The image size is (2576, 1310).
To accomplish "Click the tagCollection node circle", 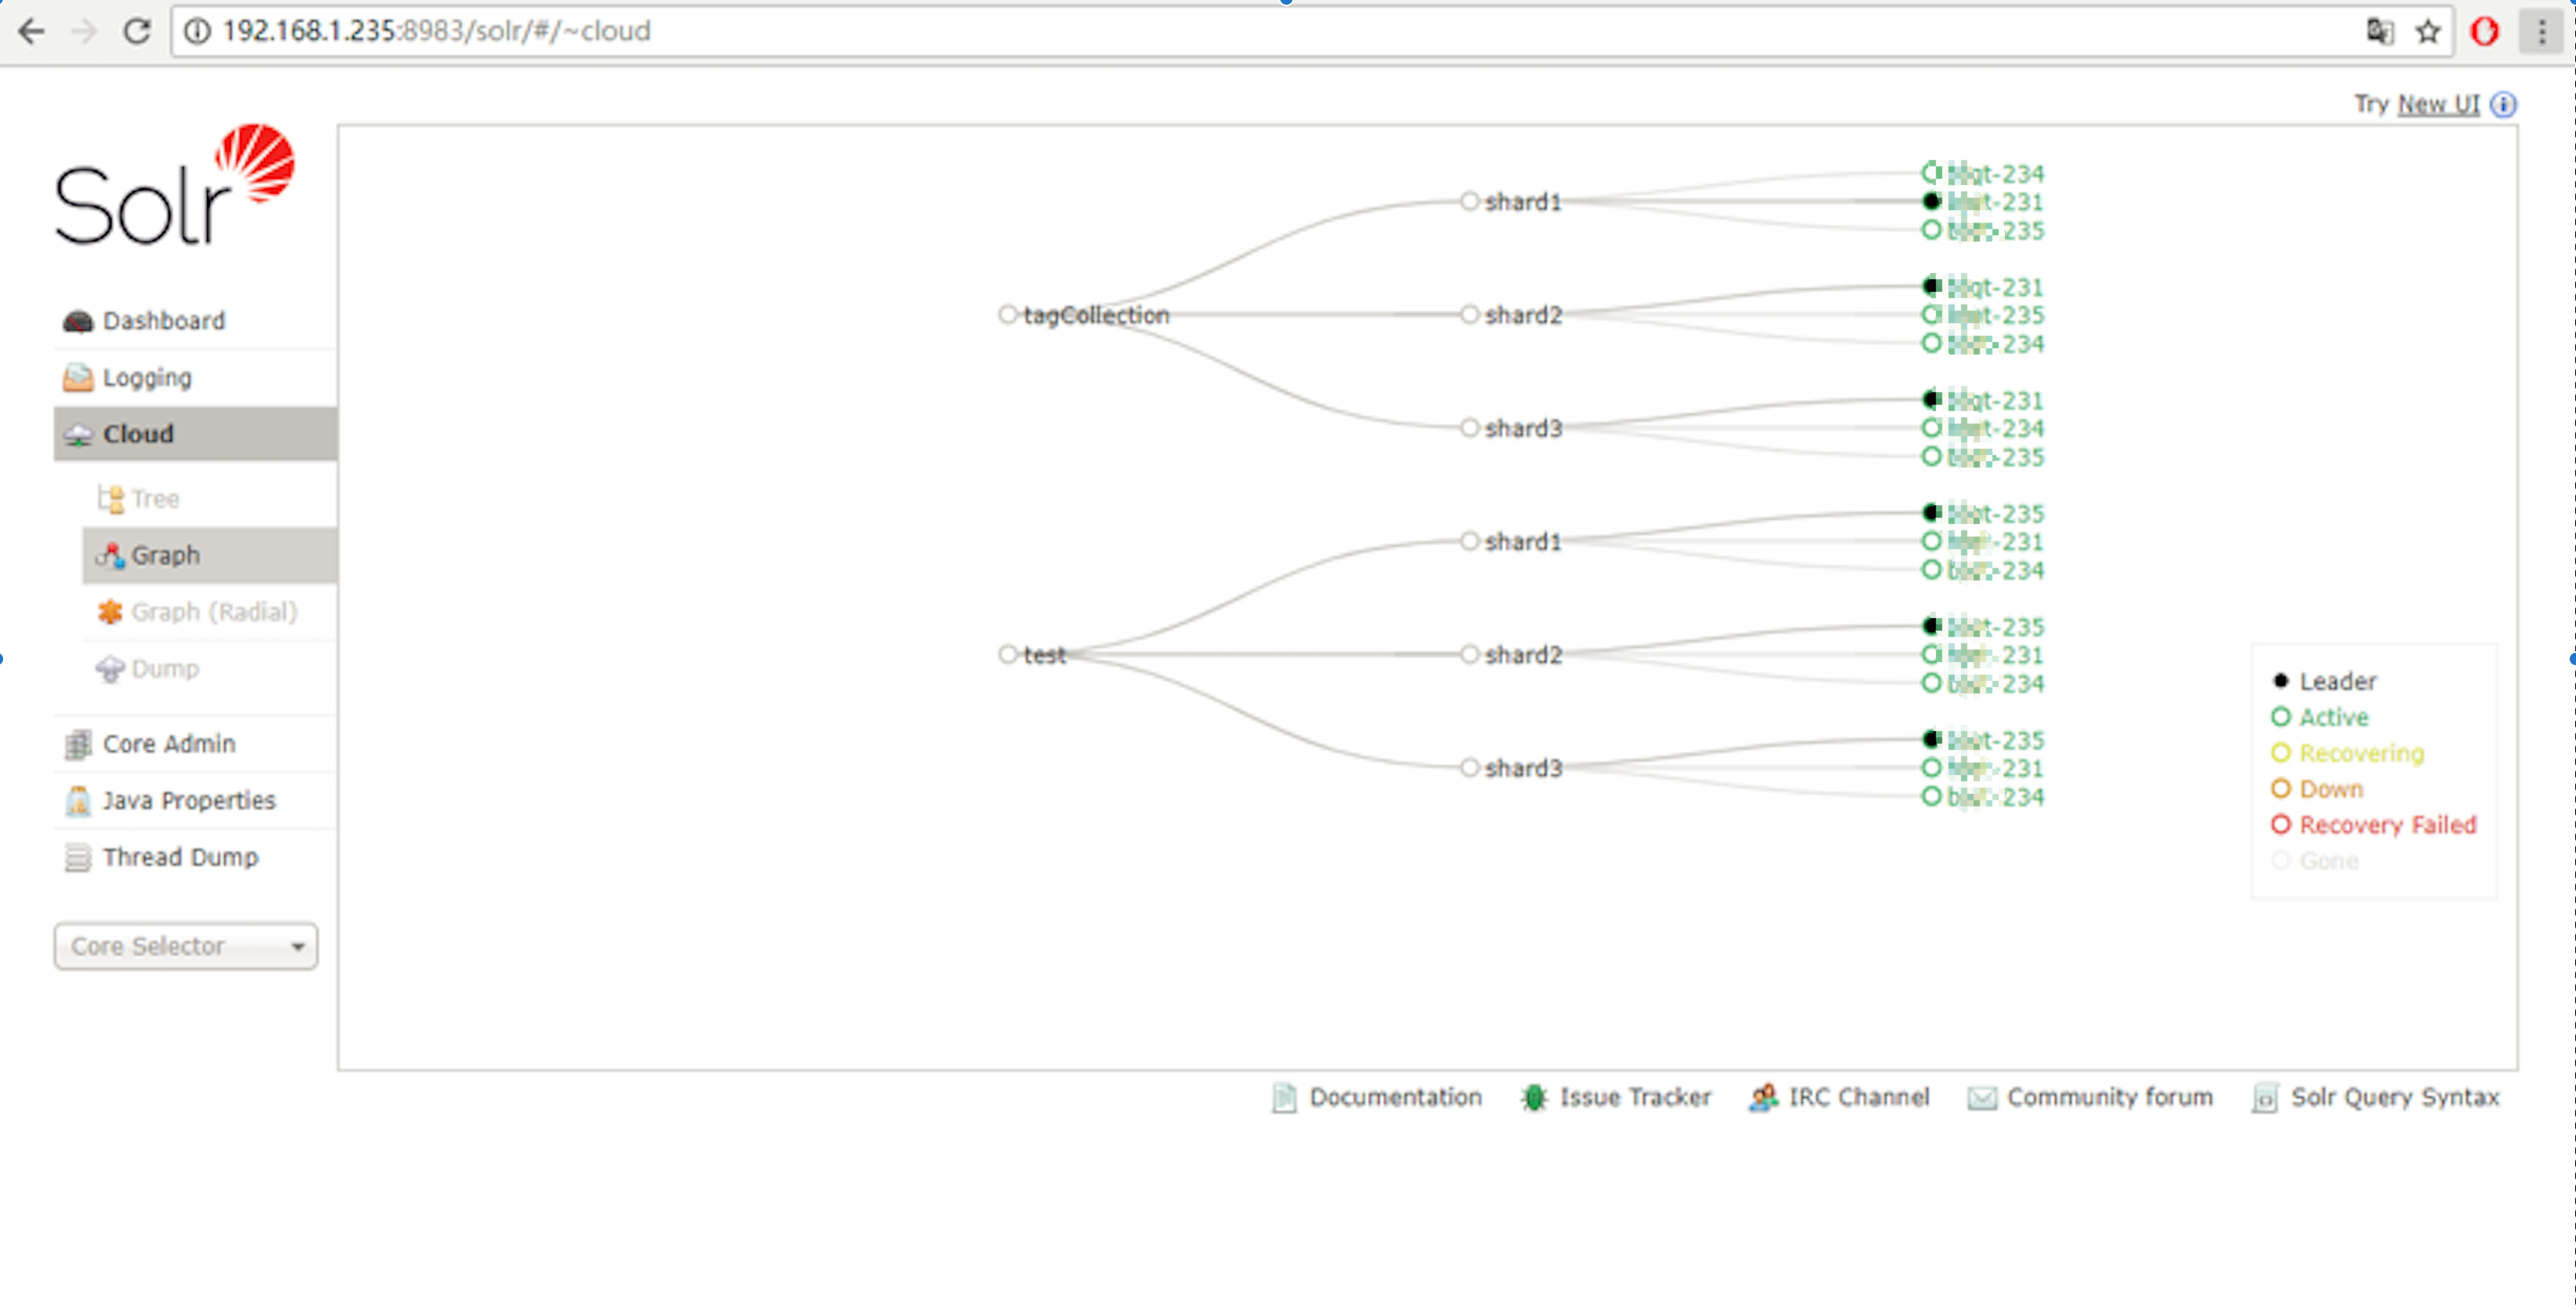I will (1007, 314).
